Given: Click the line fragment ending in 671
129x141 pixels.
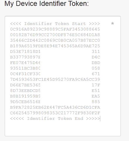Looking at the screenshot, I should pyautogui.click(x=96, y=74).
